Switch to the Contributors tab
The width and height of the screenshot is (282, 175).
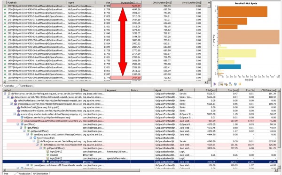coord(26,86)
